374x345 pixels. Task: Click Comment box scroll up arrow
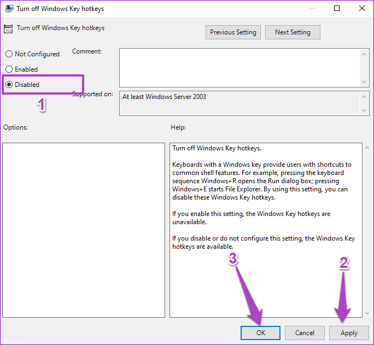(364, 54)
